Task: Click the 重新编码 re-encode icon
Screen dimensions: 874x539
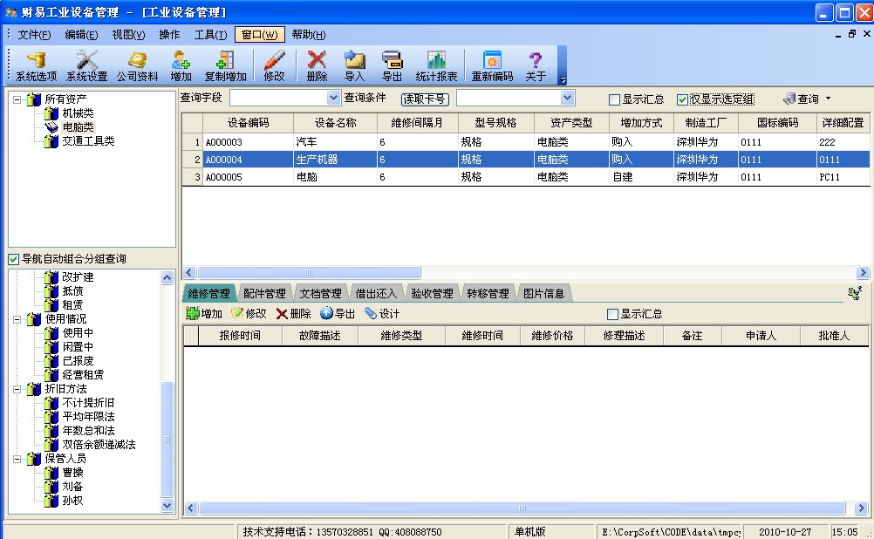Action: pos(492,66)
